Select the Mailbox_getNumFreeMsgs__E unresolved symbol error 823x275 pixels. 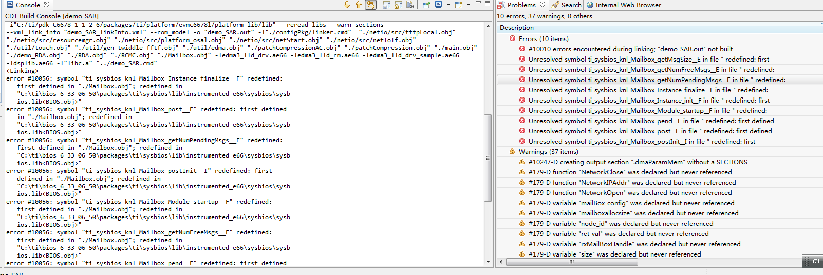click(660, 69)
